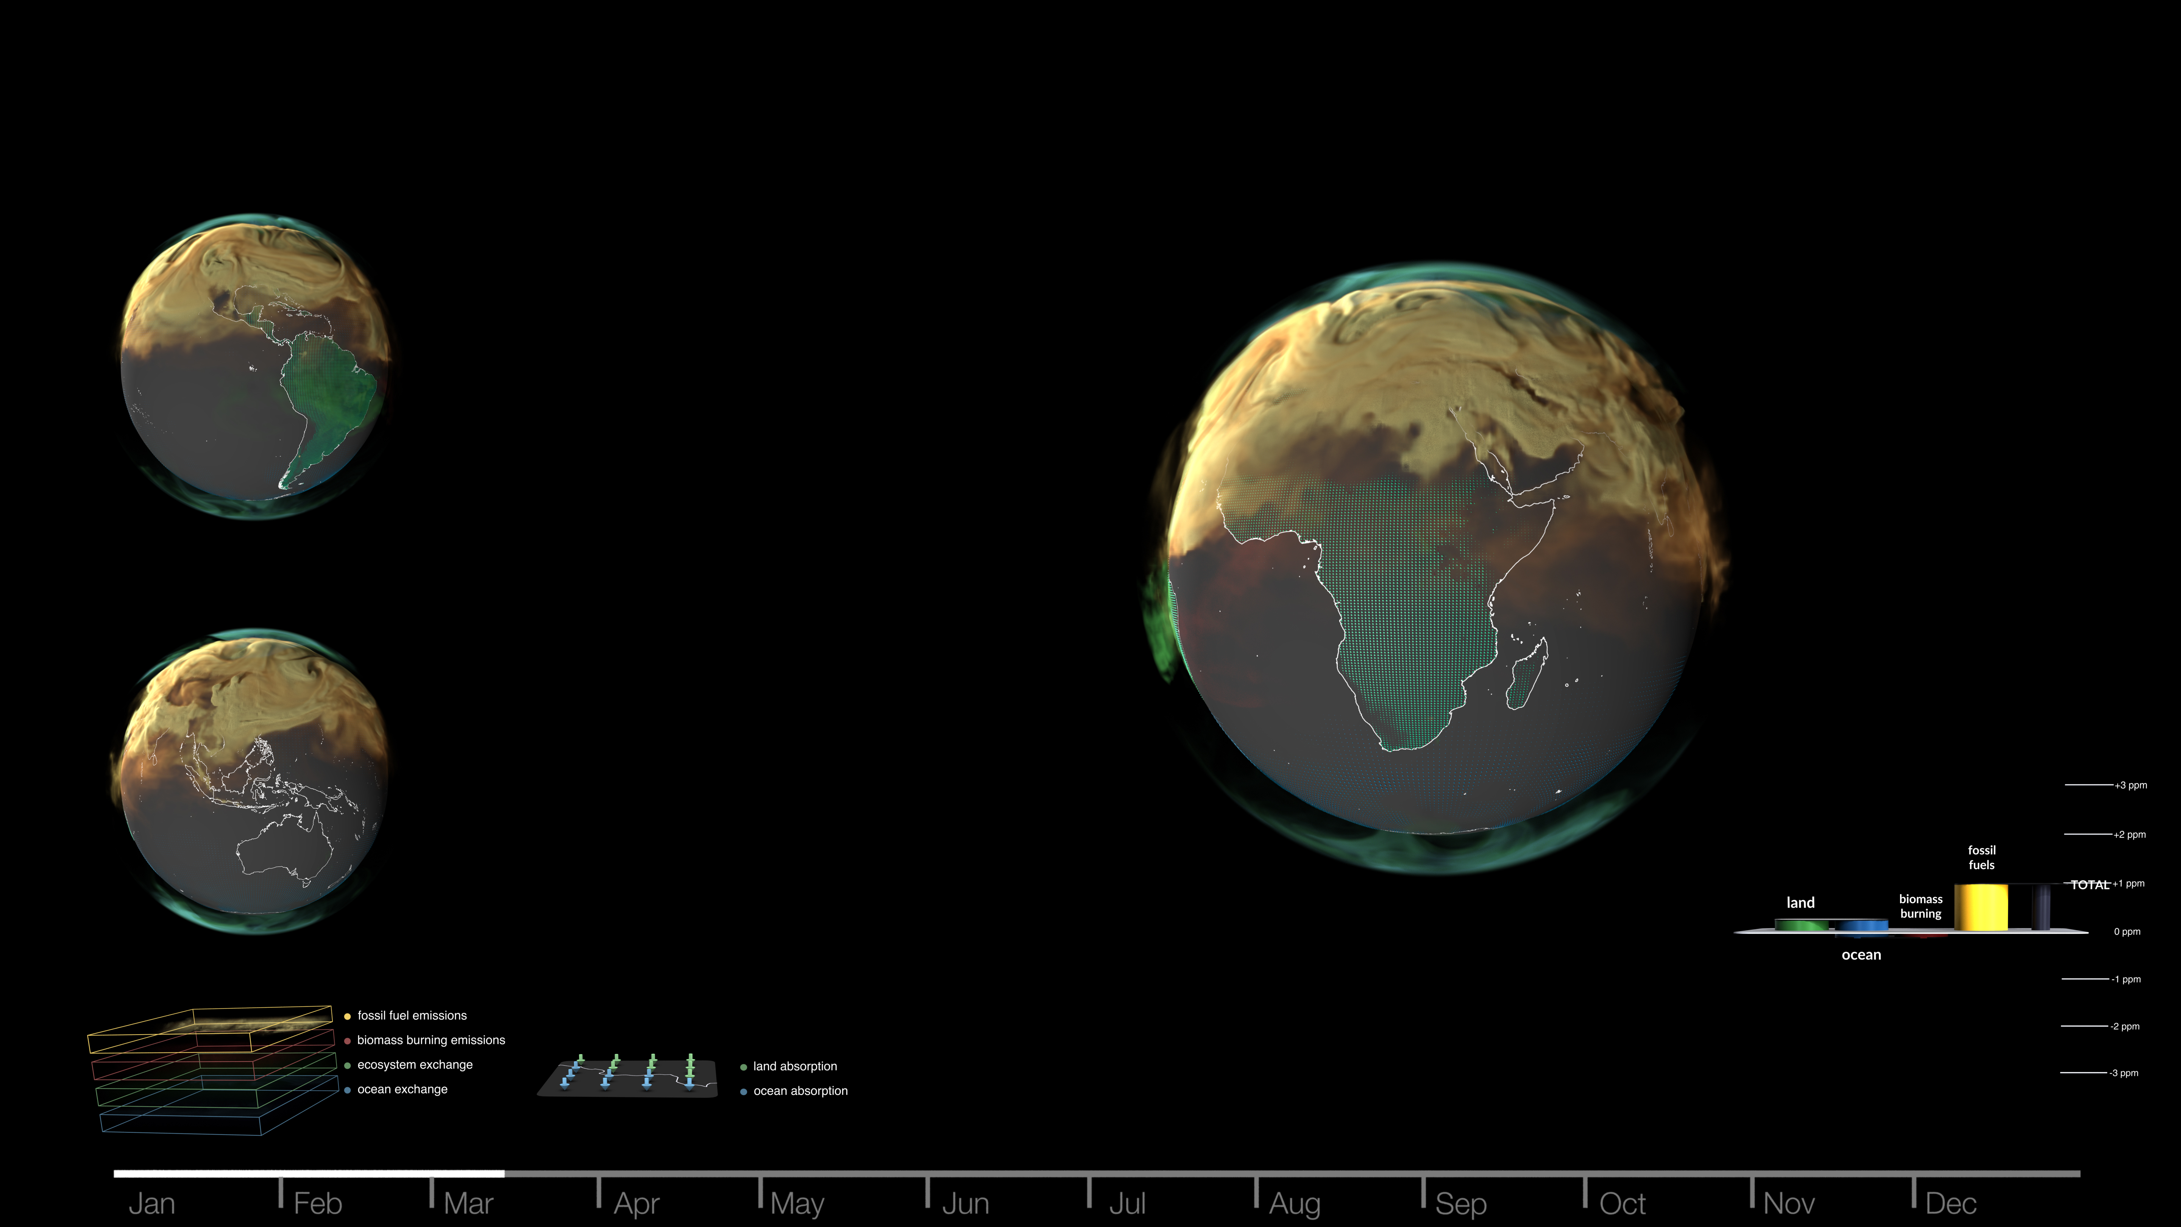The image size is (2181, 1227).
Task: Click the 'TOTAL' chart label
Action: pyautogui.click(x=2090, y=885)
